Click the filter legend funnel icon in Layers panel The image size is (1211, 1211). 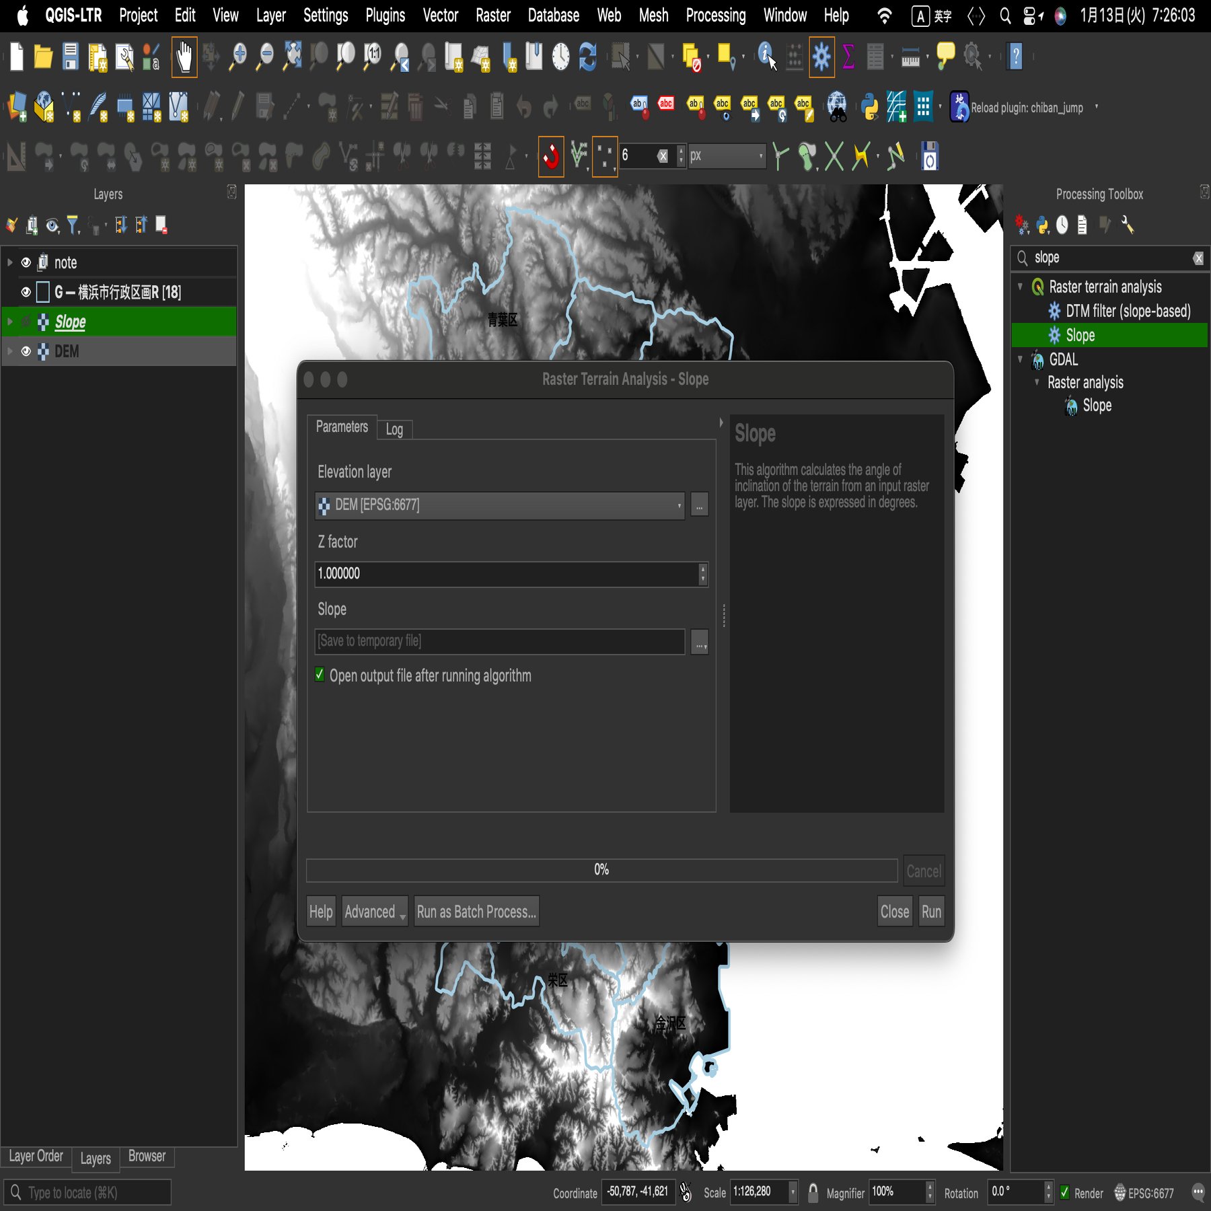click(73, 225)
